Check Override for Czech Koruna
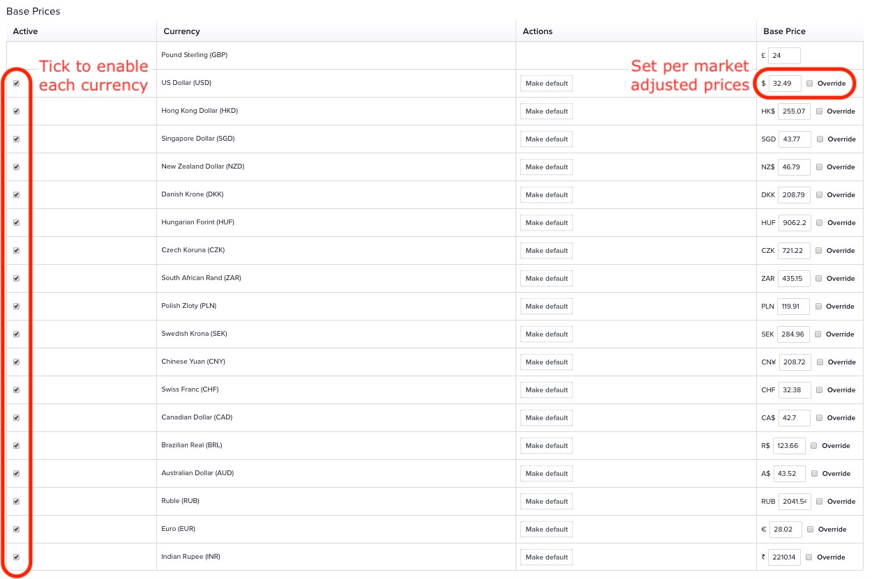Screen dimensions: 872x579 (x=819, y=251)
